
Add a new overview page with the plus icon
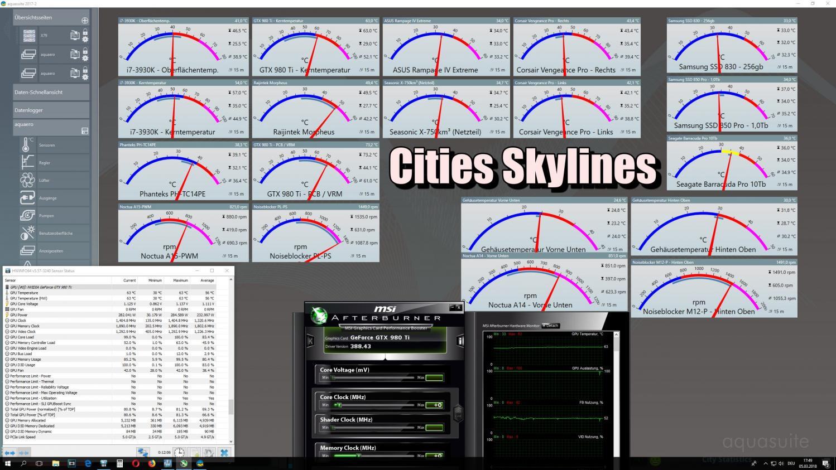pyautogui.click(x=85, y=21)
